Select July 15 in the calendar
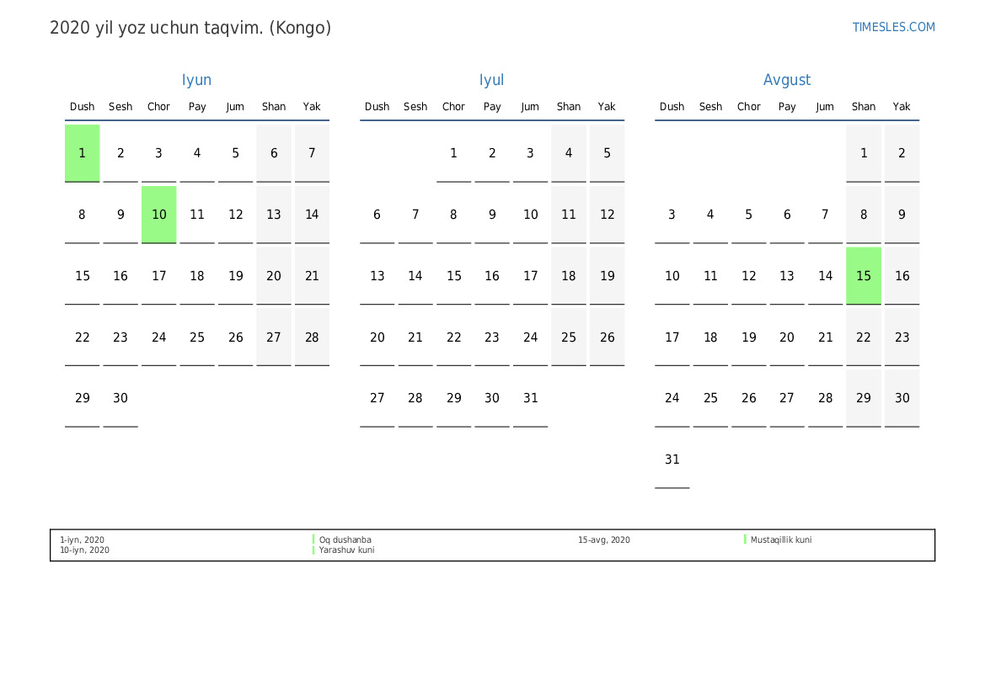985x696 pixels. 453,276
